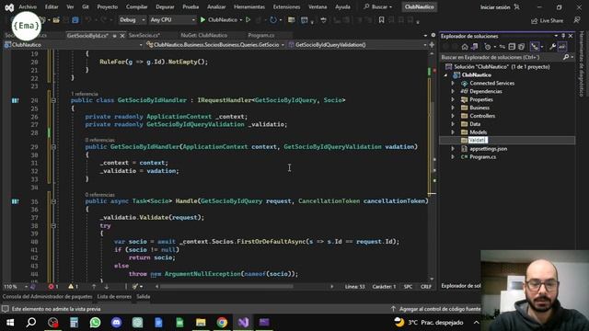Image resolution: width=589 pixels, height=331 pixels.
Task: Switch to the Program.cs editor tab
Action: pos(261,35)
